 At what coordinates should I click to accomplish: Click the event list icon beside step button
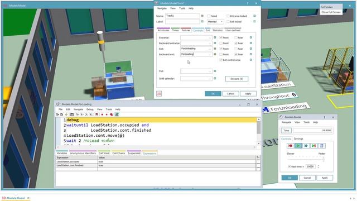click(x=321, y=146)
